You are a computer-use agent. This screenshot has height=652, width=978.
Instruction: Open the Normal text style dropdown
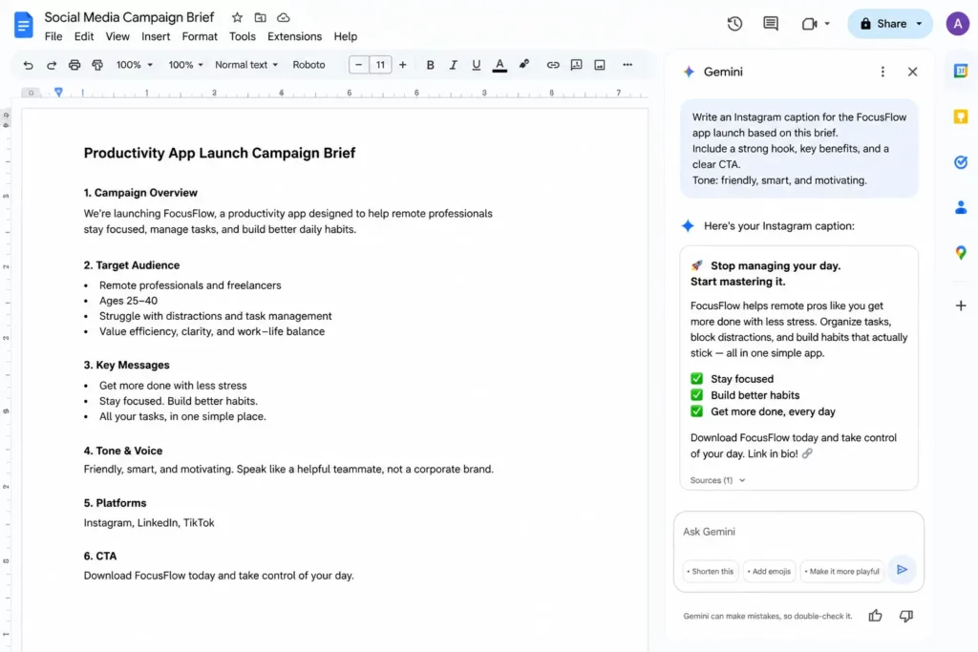pyautogui.click(x=246, y=65)
